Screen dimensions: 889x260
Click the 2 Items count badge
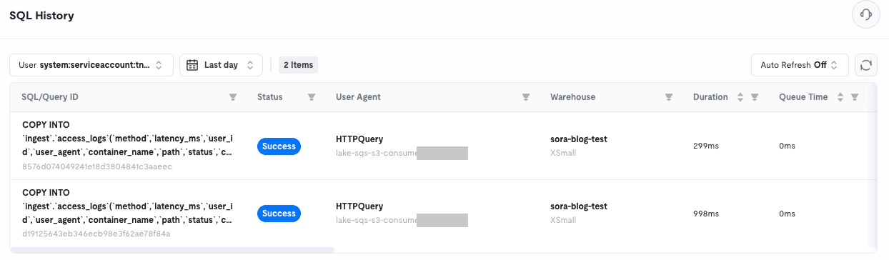click(298, 65)
